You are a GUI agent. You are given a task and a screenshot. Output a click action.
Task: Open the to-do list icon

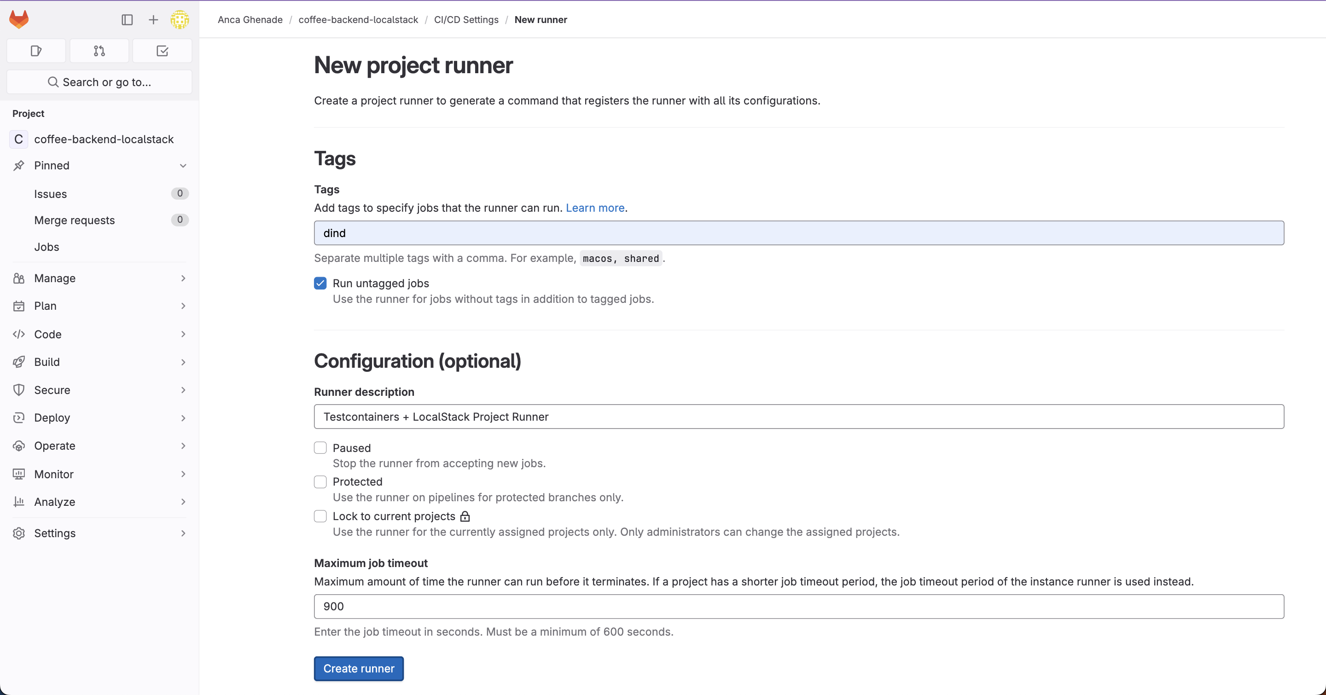(x=162, y=51)
